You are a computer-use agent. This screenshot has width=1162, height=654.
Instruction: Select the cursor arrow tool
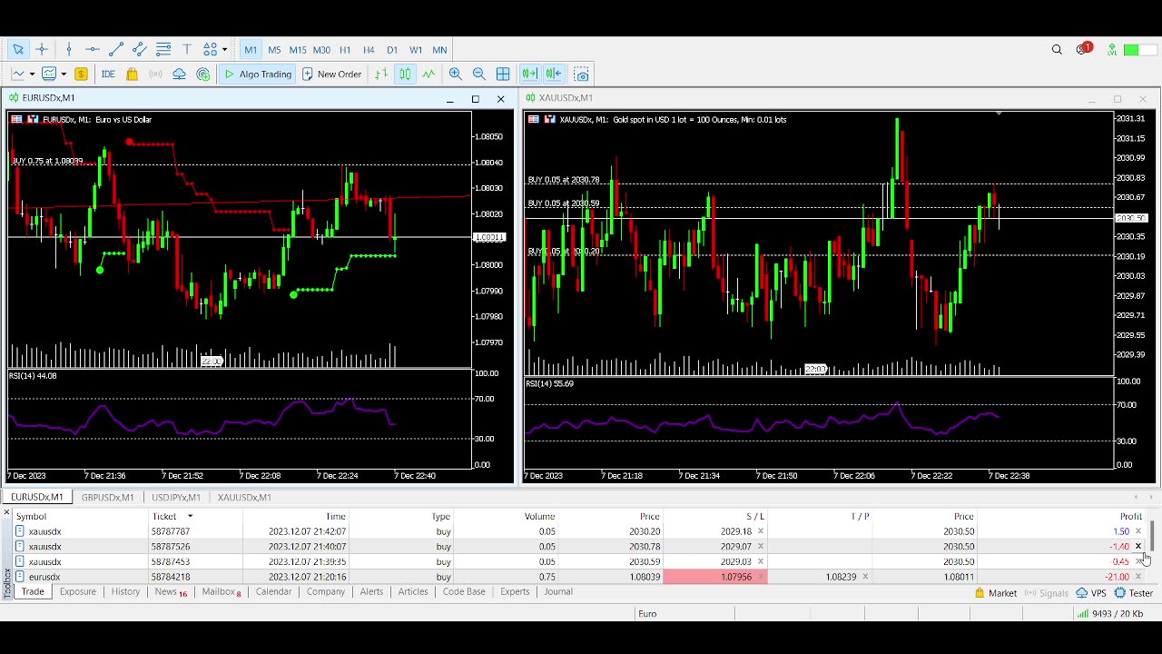[x=18, y=50]
